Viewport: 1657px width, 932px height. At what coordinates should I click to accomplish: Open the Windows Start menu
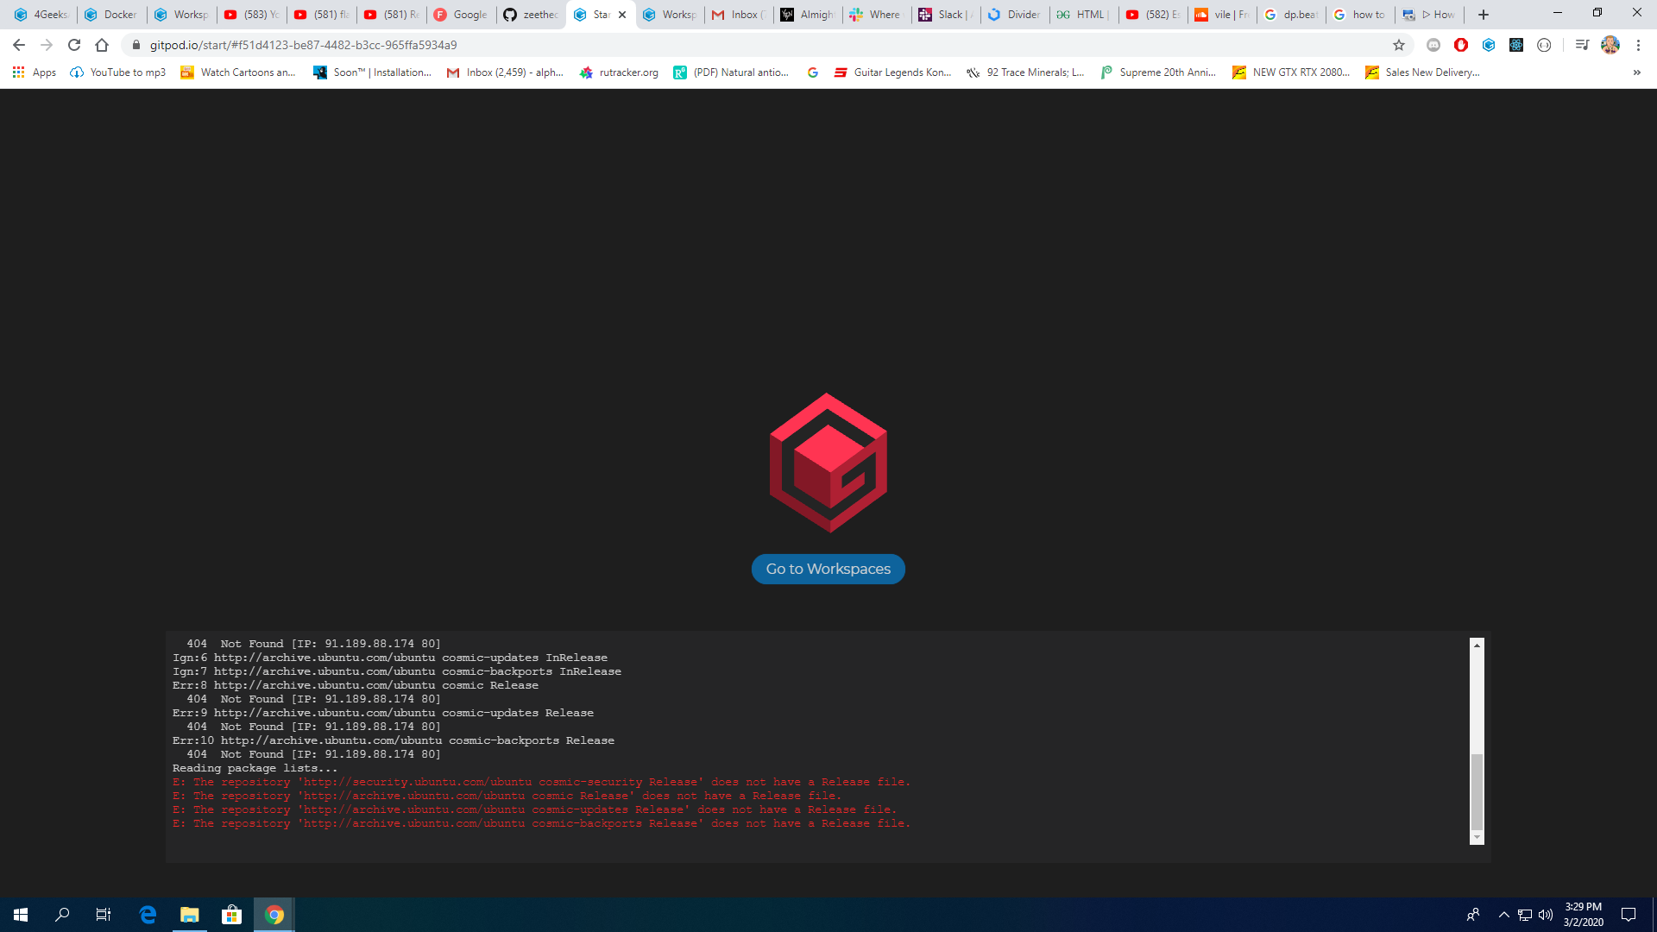click(x=21, y=915)
